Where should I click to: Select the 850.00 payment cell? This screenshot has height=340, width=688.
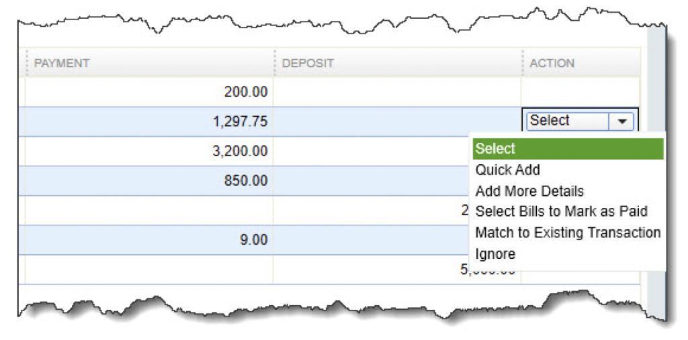coord(245,181)
